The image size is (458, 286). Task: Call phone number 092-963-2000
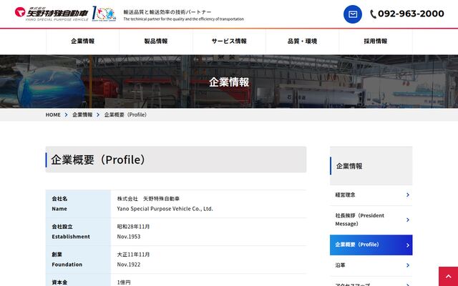click(411, 14)
